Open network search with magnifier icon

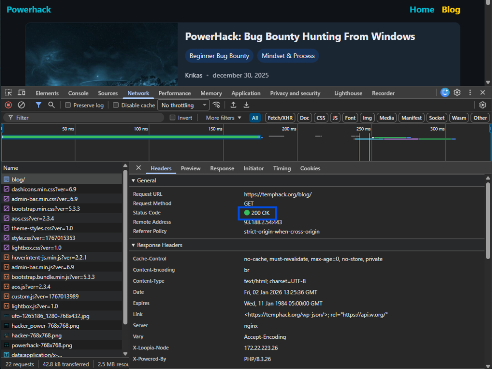[x=51, y=105]
